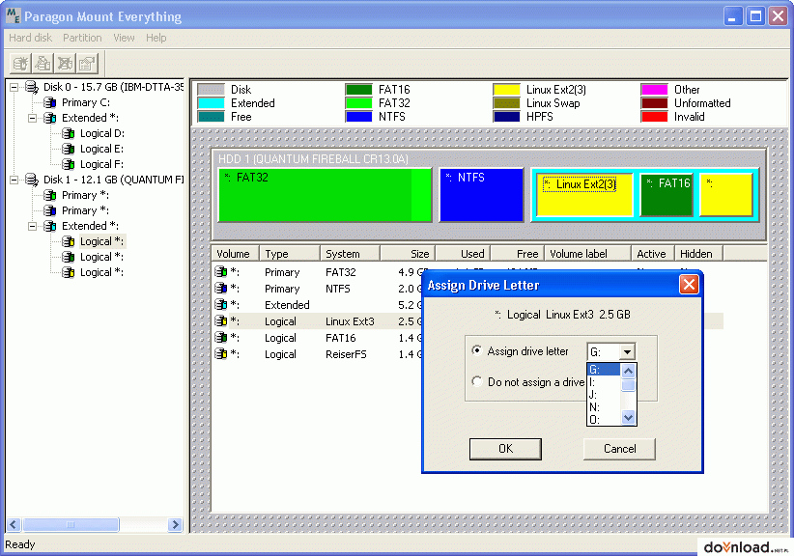Click the Hidden column header

coord(698,254)
